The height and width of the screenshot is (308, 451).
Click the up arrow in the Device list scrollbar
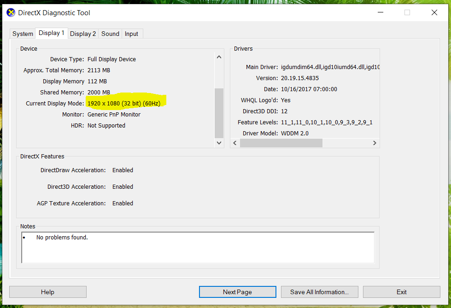(x=219, y=57)
